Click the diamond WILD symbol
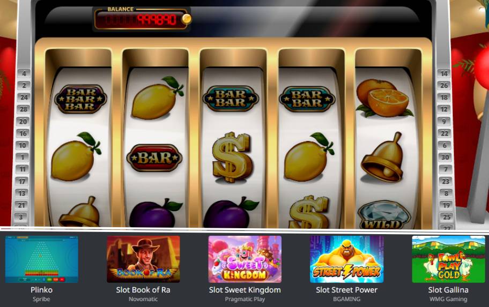489x307 pixels. pos(383,214)
